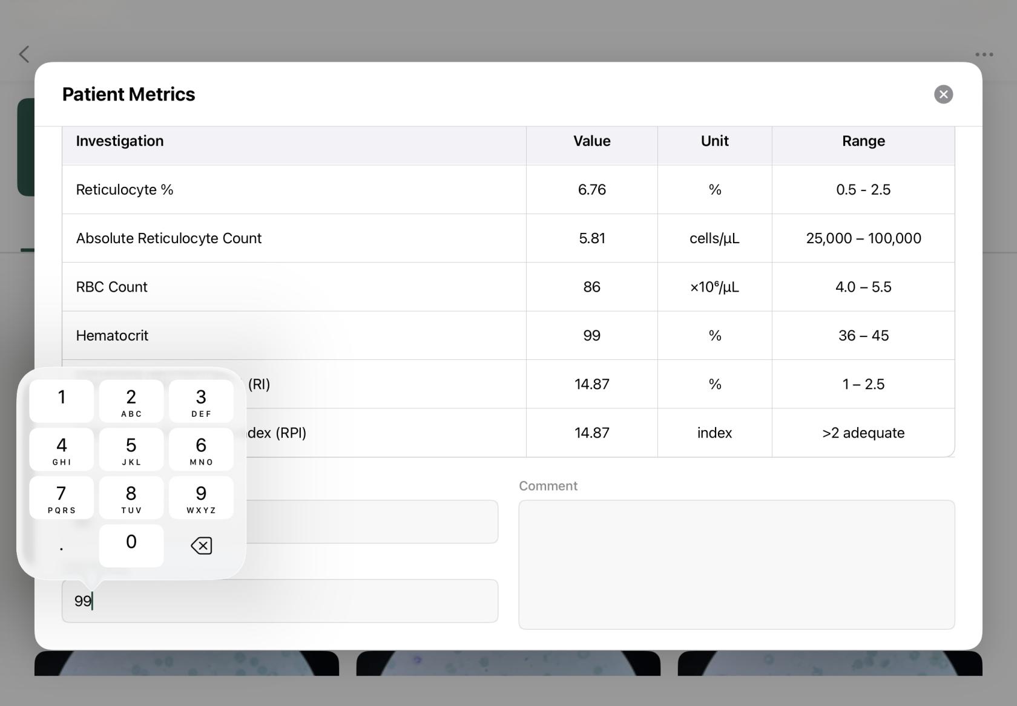Click inside the Comment text area

[737, 564]
